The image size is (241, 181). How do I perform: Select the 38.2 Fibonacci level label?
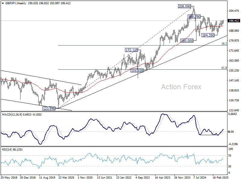[224, 44]
